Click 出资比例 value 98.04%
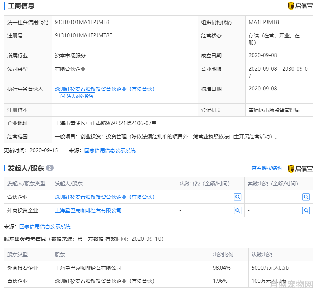 pos(221,268)
